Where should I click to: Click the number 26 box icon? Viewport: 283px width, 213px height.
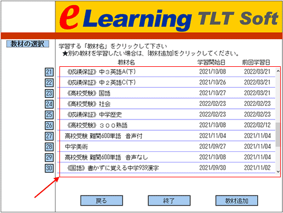49,125
